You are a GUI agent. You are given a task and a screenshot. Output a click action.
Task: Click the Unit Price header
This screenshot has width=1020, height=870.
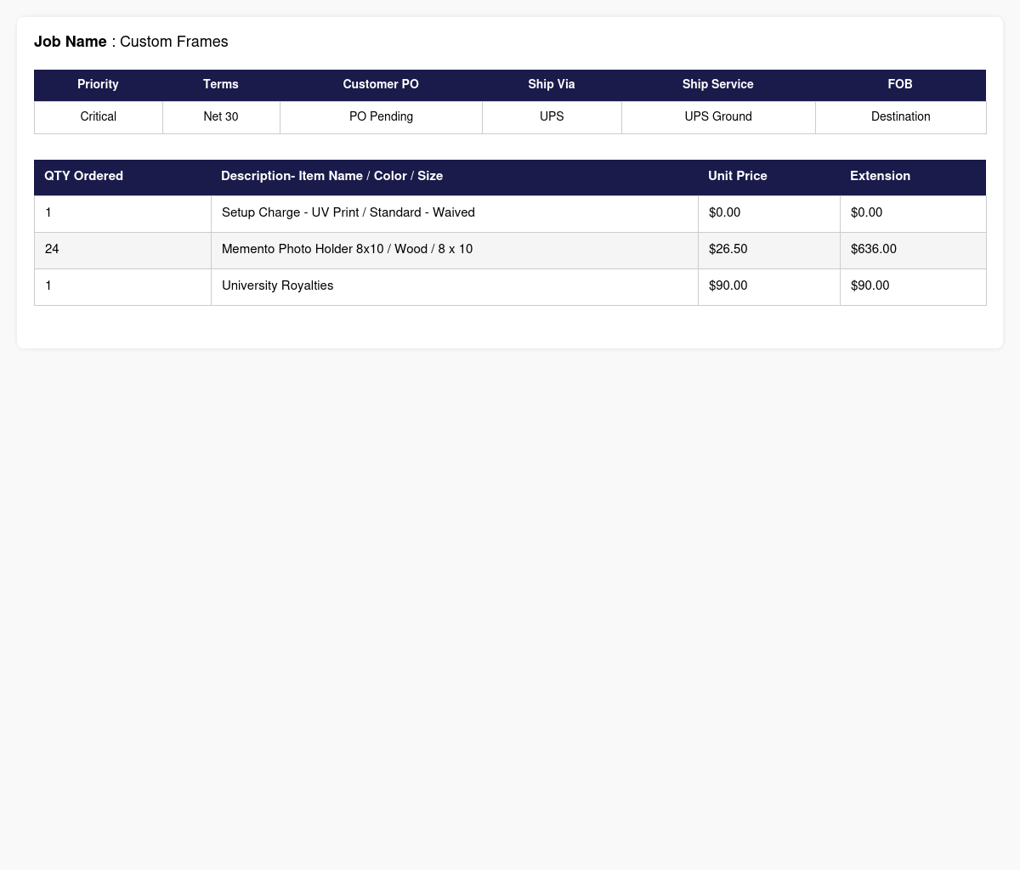[769, 177]
